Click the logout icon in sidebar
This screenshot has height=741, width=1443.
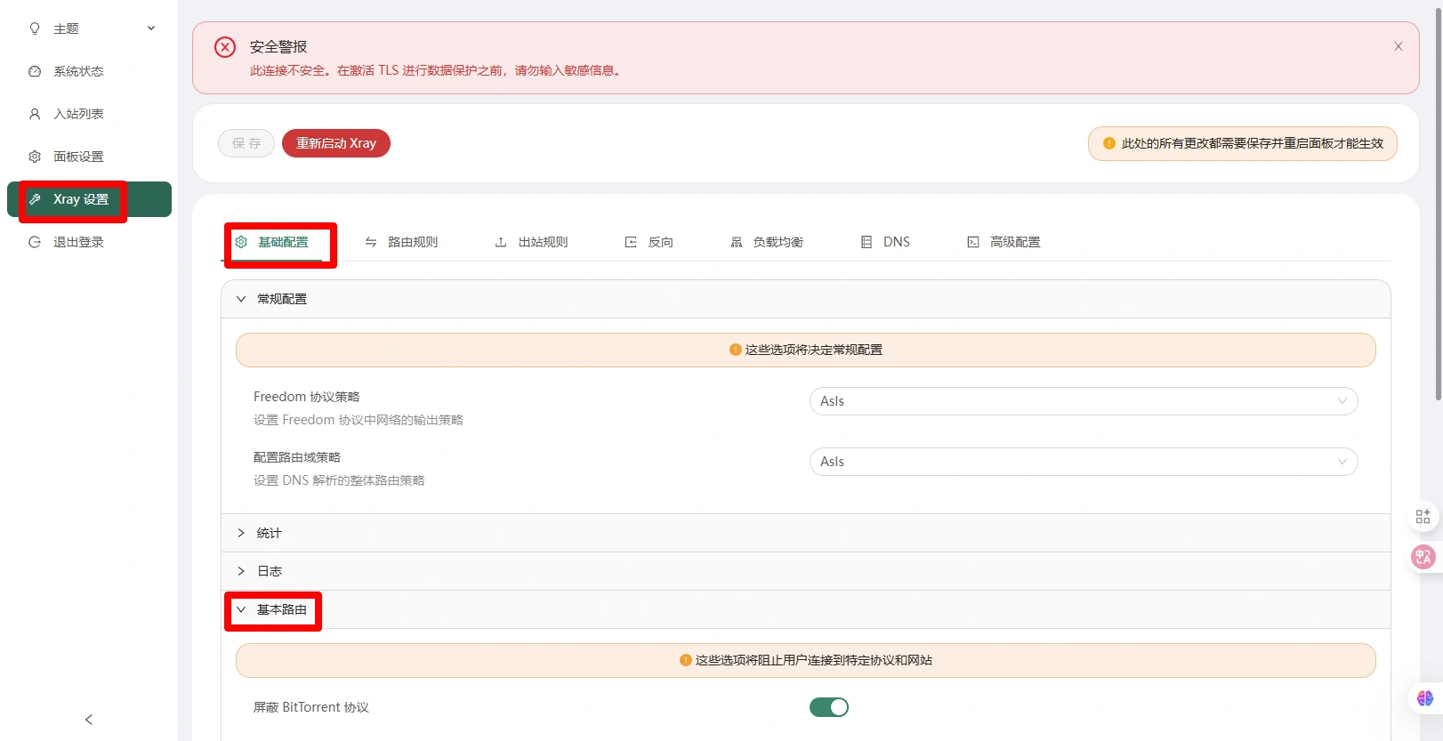[x=35, y=242]
